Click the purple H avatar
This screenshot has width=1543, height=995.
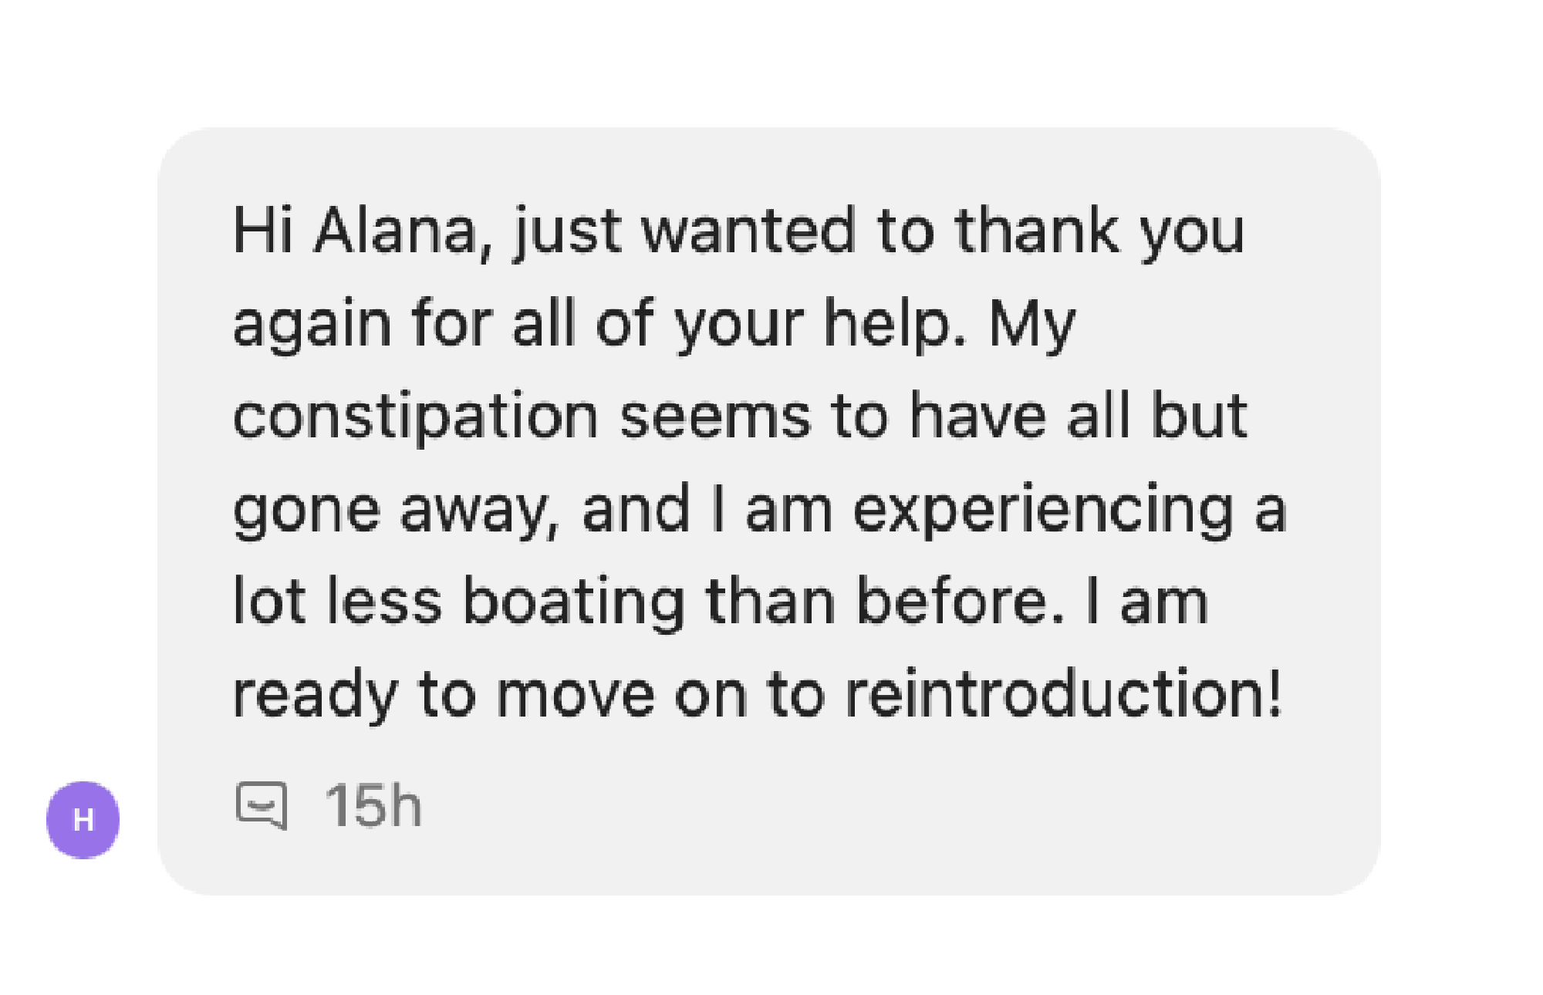pyautogui.click(x=83, y=819)
